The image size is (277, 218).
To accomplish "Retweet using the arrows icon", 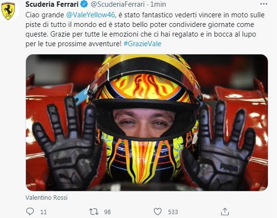I will coord(94,211).
